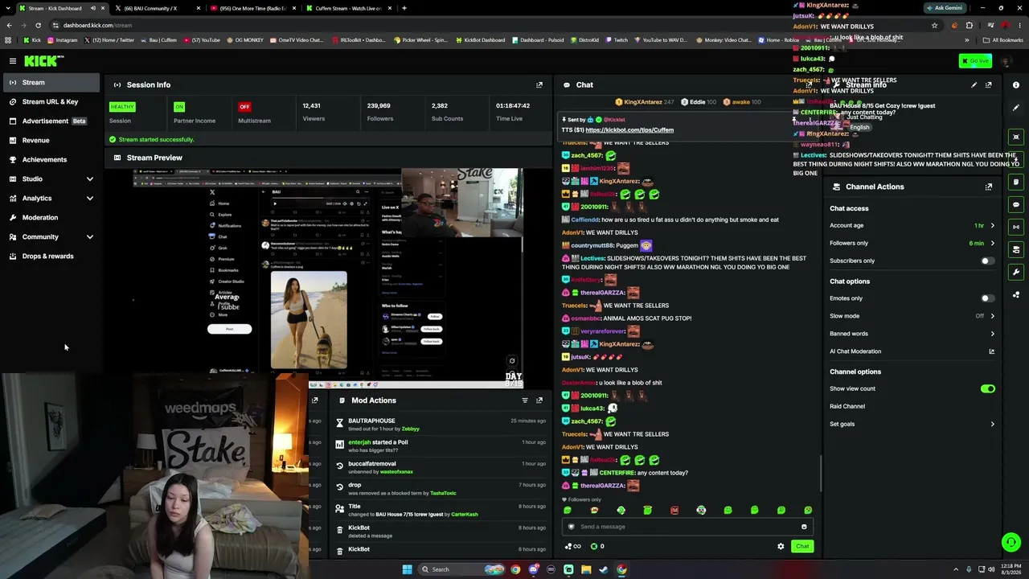1029x579 pixels.
Task: Open the Set goals chevron
Action: point(992,424)
